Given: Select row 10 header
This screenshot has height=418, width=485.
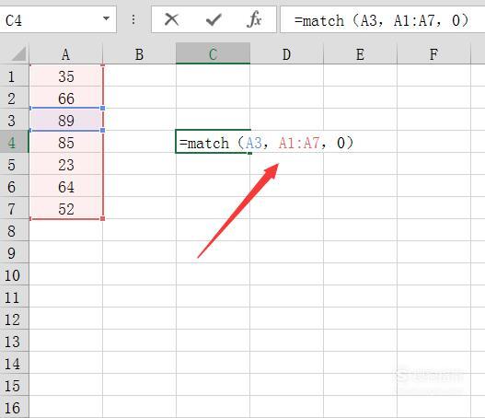Looking at the screenshot, I should click(14, 274).
